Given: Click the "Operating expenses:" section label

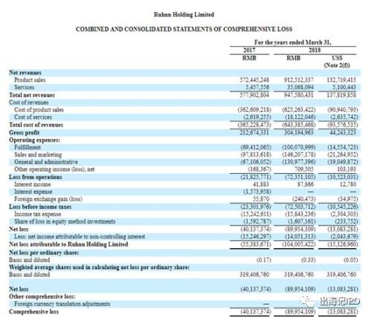Looking at the screenshot, I should pyautogui.click(x=34, y=140).
